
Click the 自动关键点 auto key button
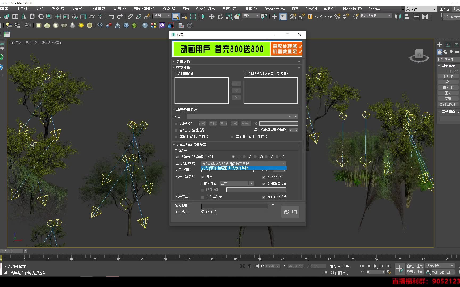(x=415, y=266)
